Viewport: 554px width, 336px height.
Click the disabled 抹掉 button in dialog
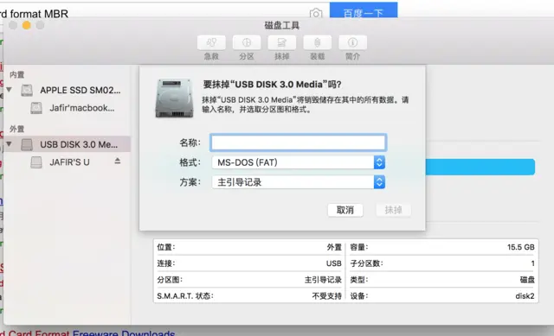[393, 210]
